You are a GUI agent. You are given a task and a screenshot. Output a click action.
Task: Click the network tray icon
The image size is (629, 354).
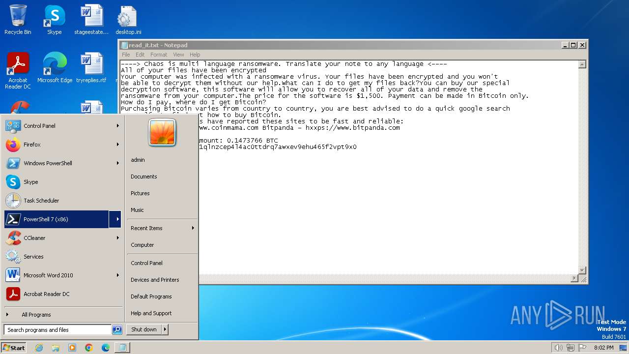click(571, 348)
